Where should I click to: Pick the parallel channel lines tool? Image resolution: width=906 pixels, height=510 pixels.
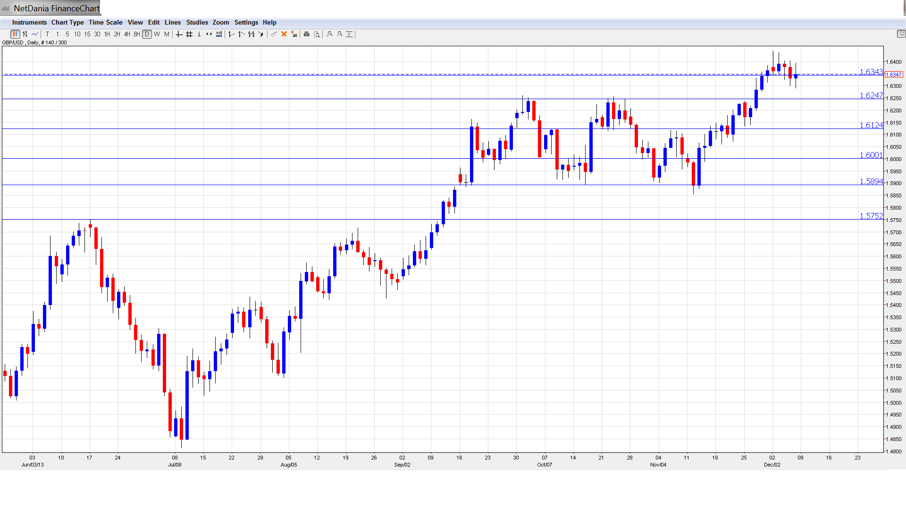(251, 34)
